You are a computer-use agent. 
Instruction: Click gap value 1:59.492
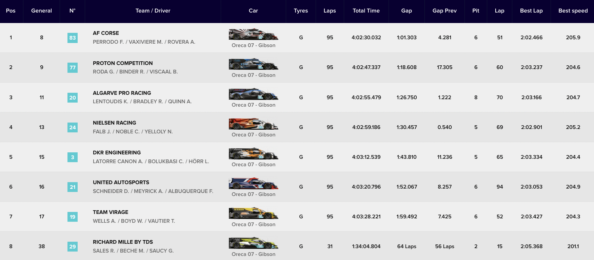pos(407,217)
